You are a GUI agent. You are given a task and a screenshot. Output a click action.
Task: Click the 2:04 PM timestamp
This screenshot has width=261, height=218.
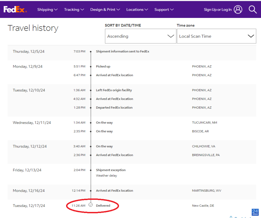click(x=79, y=170)
